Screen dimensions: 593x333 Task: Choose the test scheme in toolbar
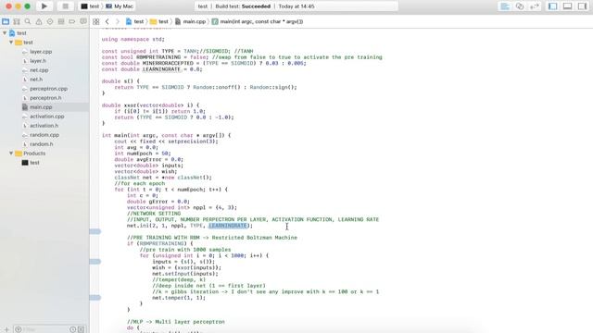pyautogui.click(x=91, y=6)
